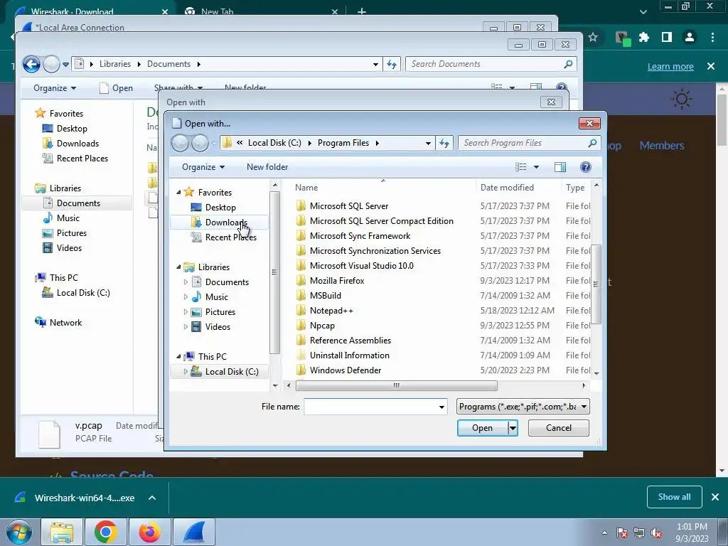Image resolution: width=728 pixels, height=546 pixels.
Task: Open the Microsoft SQL Server folder
Action: coord(348,205)
